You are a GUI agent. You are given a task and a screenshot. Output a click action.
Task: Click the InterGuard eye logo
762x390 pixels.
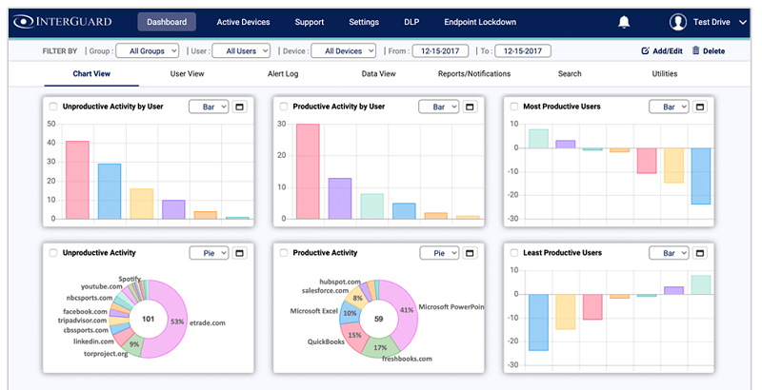click(23, 22)
